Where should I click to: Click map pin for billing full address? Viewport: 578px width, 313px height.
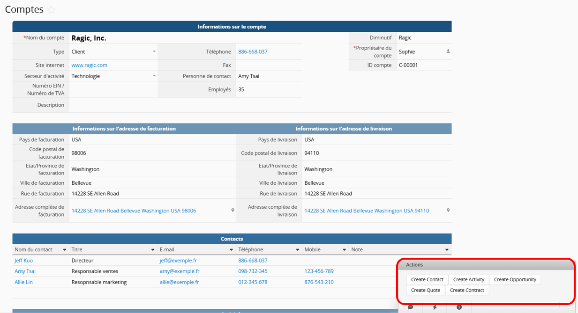click(233, 211)
